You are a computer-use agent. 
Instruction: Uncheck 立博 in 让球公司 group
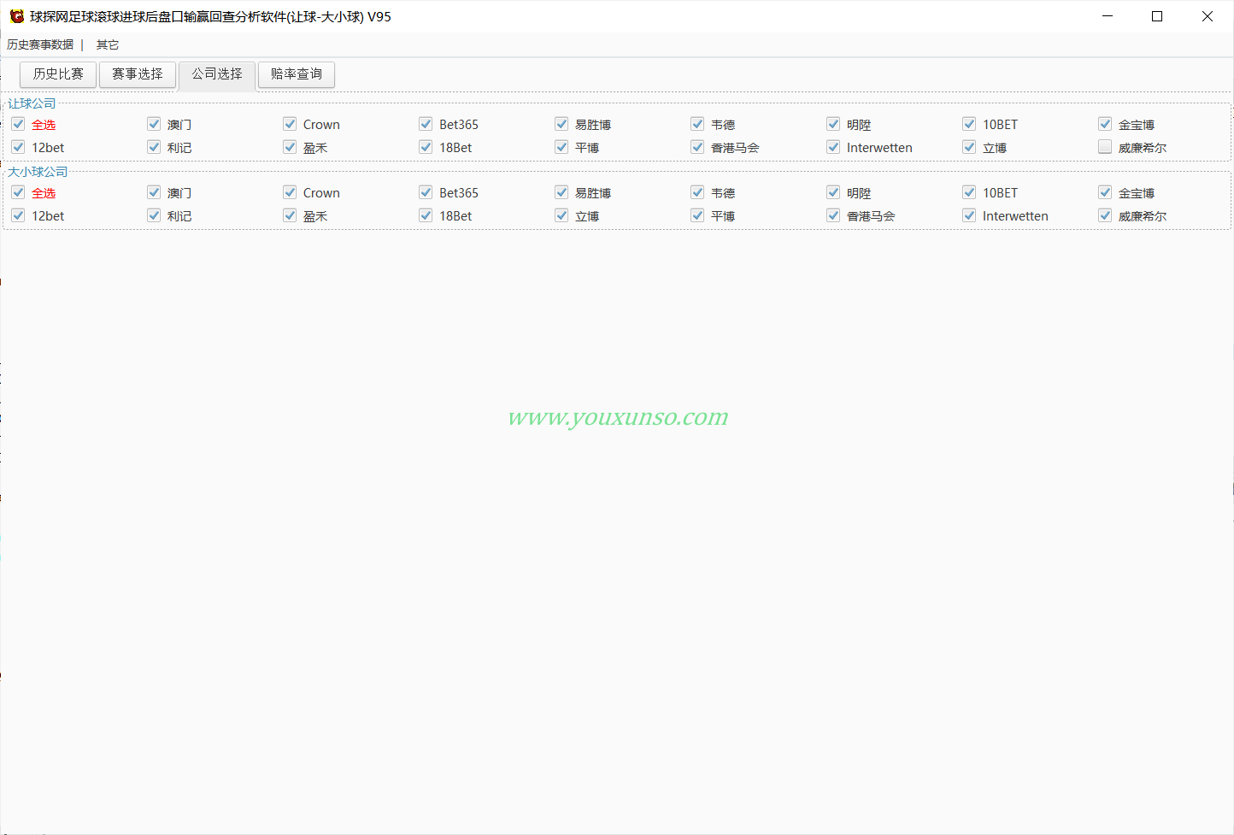click(969, 147)
